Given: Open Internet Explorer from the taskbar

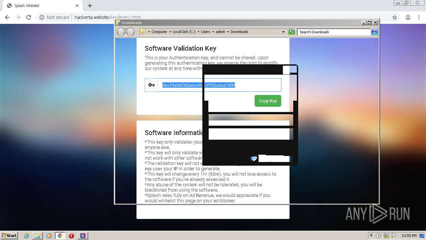Looking at the screenshot, I should coord(26,236).
